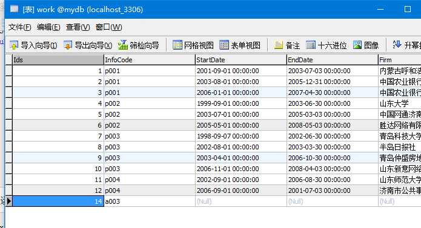The width and height of the screenshot is (421, 228).
Task: Maximize the work table window
Action: [x=408, y=9]
